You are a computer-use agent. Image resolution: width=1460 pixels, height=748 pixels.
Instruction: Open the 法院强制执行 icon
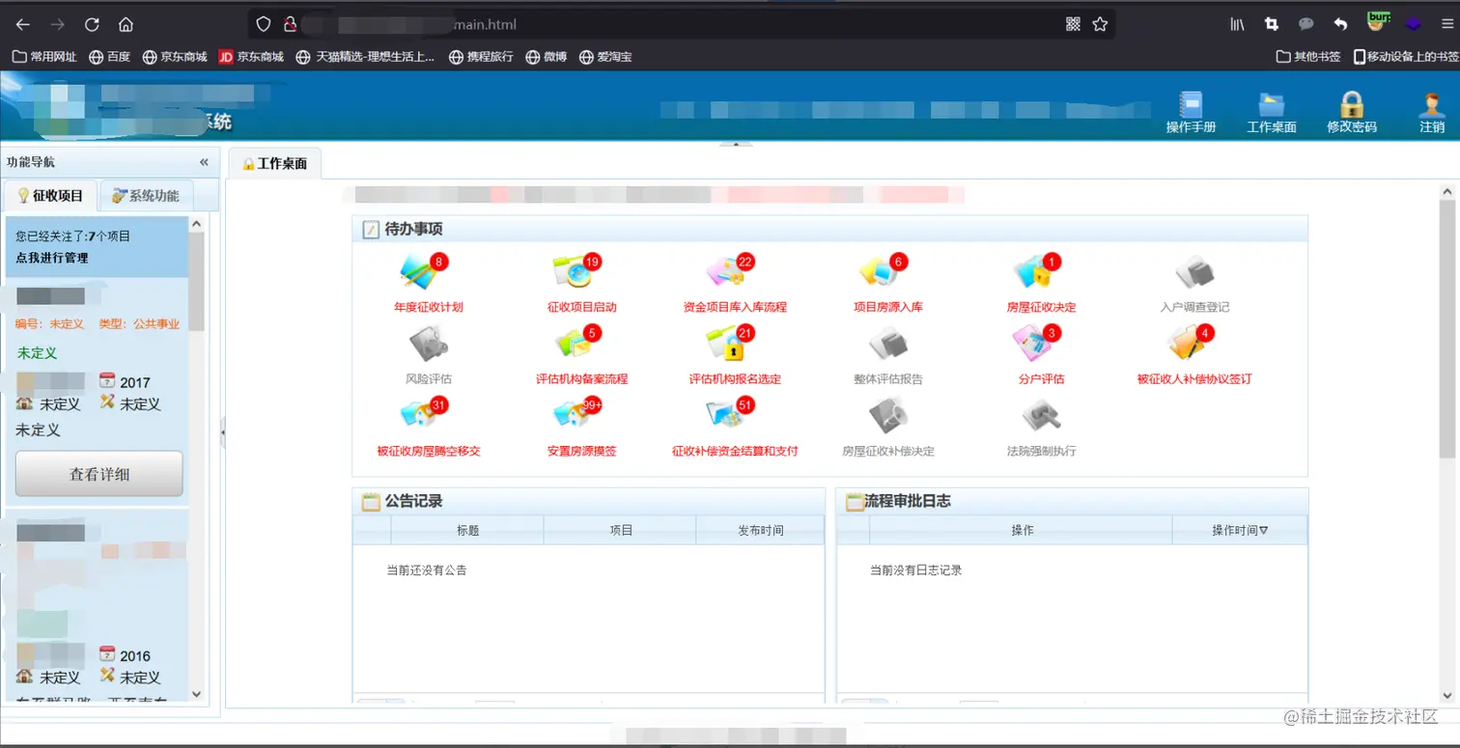(1041, 416)
